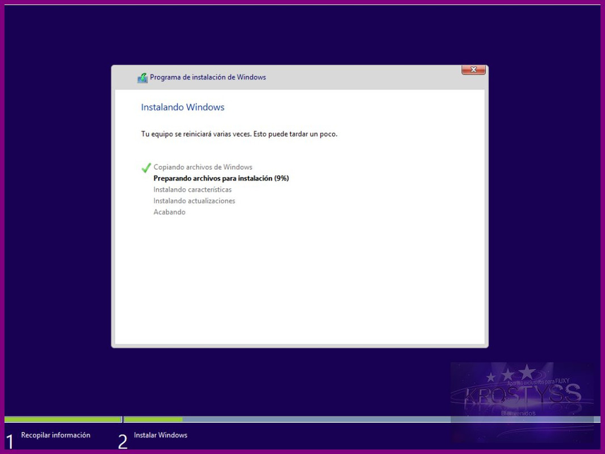The width and height of the screenshot is (605, 454).
Task: Click the 'Acabando' step
Action: (169, 212)
